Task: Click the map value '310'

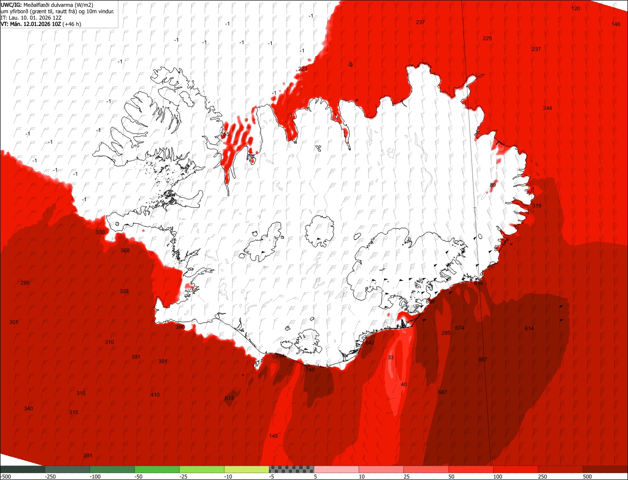Action: (109, 342)
